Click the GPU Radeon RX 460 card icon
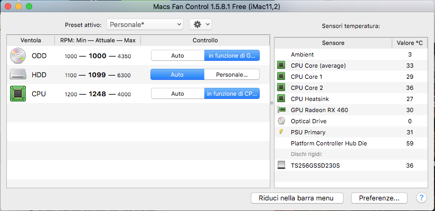This screenshot has width=435, height=211. point(281,110)
